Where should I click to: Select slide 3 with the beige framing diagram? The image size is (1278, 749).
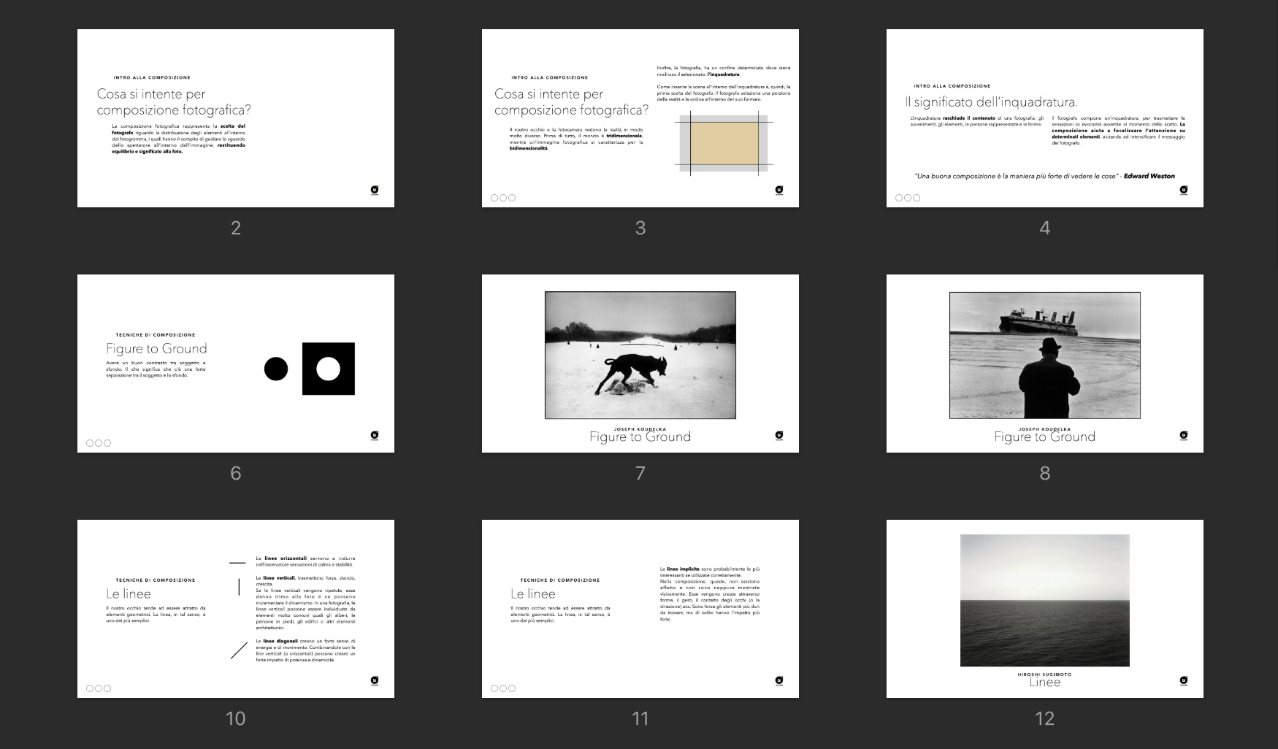point(640,118)
